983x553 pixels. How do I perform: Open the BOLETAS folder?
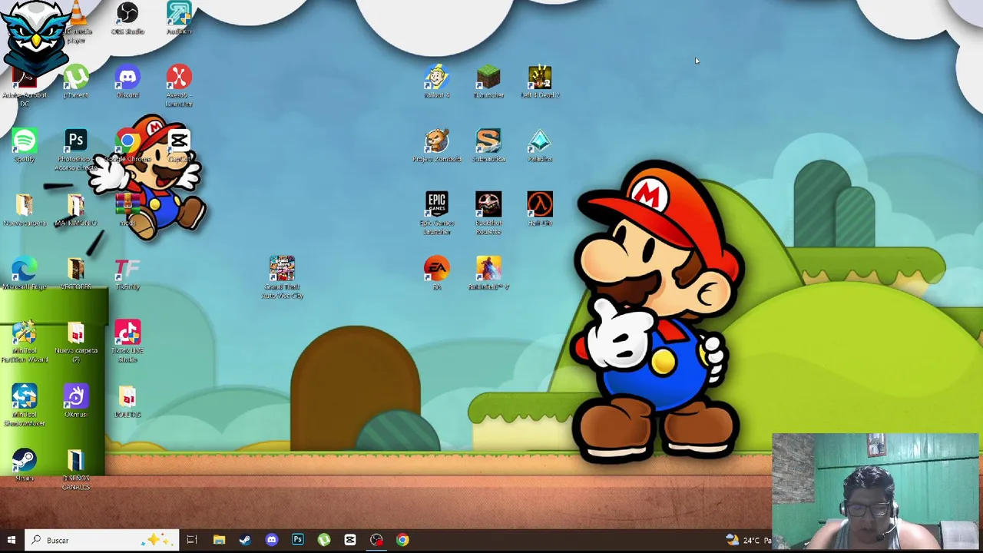coord(127,401)
